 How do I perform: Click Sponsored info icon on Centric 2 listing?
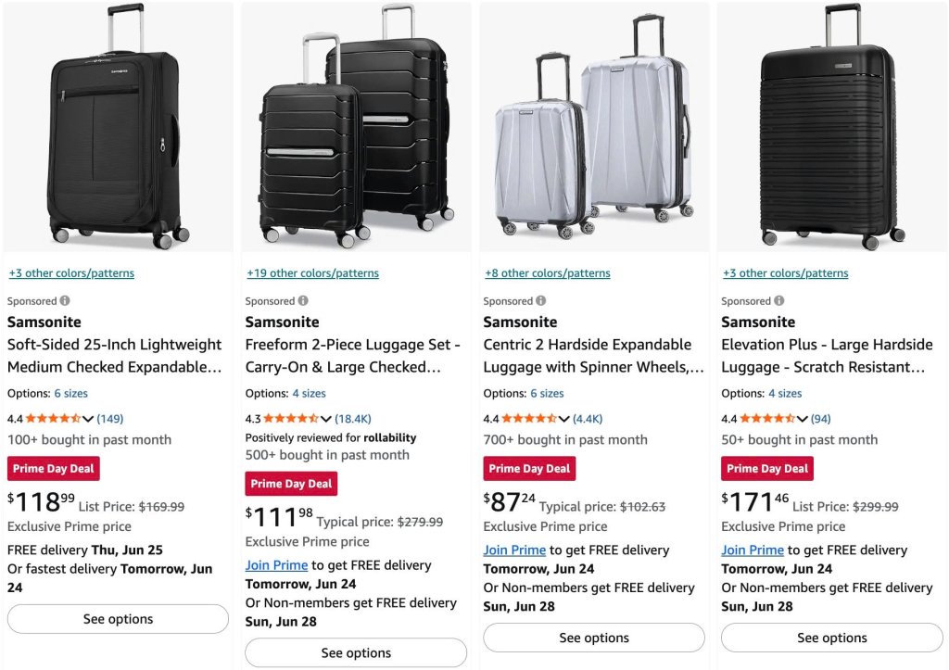coord(540,300)
